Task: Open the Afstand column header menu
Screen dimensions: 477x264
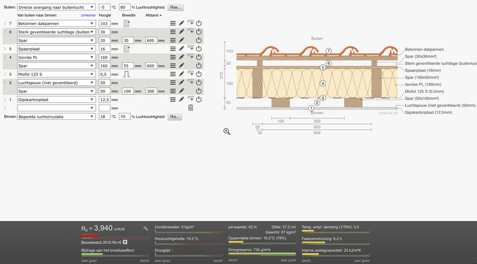Action: click(153, 15)
